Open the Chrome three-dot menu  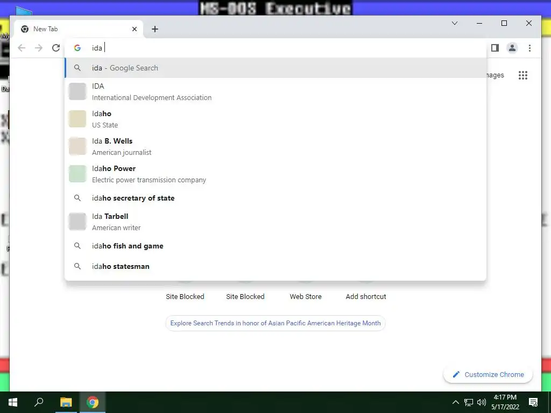529,48
